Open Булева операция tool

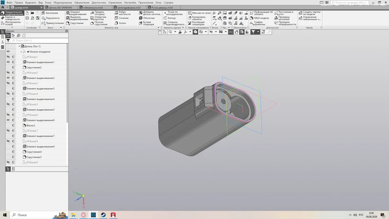[x=146, y=23]
